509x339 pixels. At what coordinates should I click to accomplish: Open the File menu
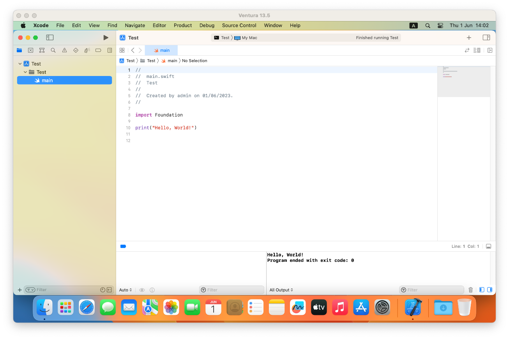click(x=60, y=25)
